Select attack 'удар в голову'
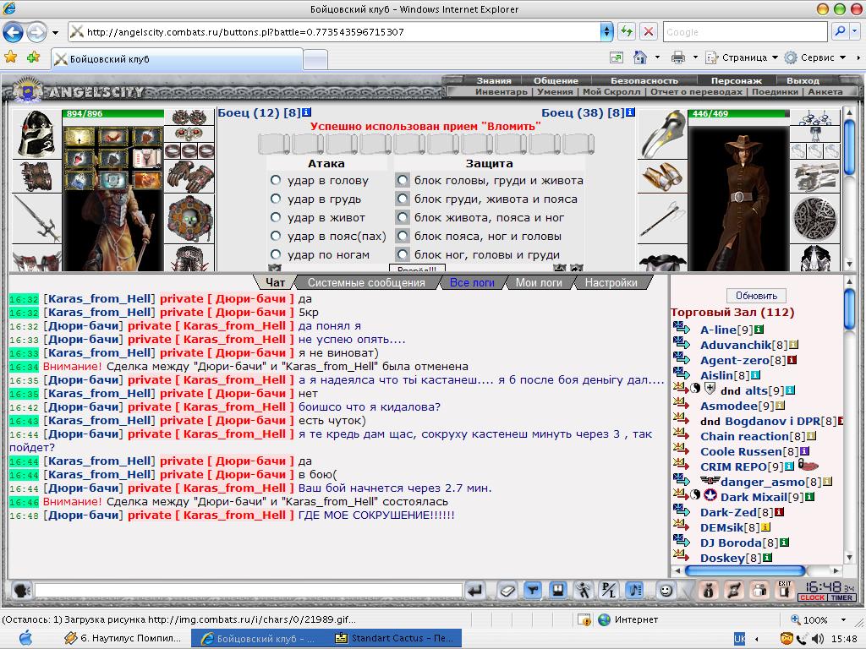 coord(276,180)
